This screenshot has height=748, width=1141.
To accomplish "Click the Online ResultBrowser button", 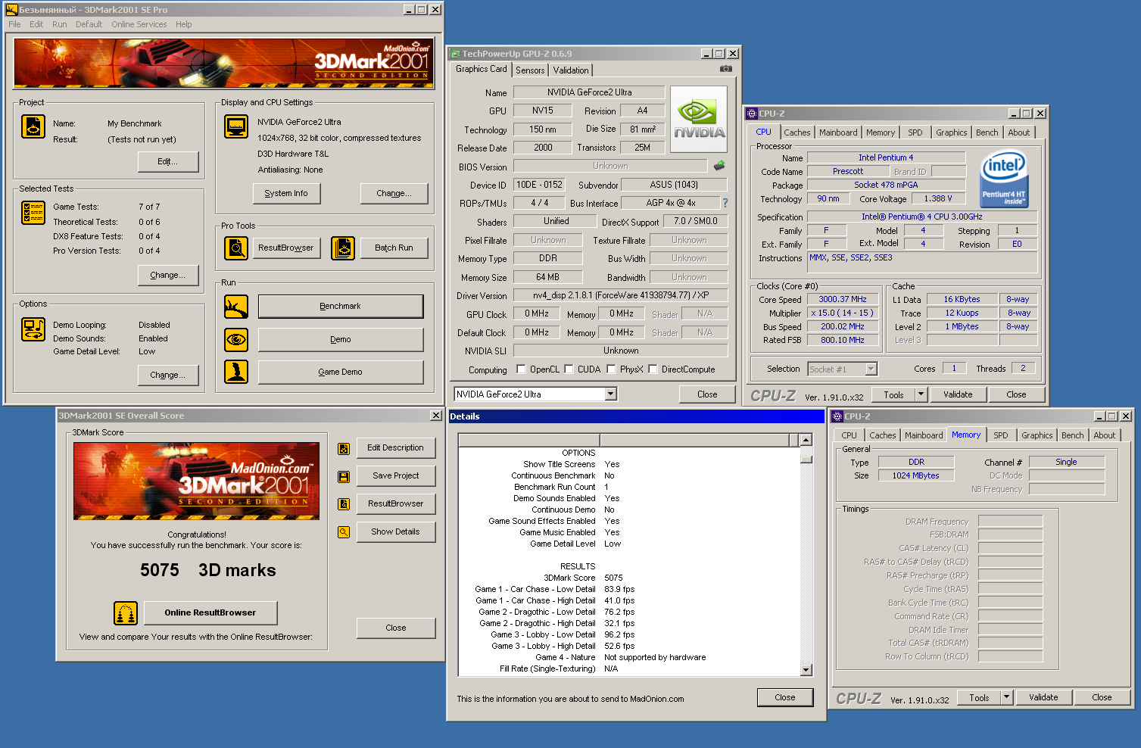I will (x=210, y=612).
